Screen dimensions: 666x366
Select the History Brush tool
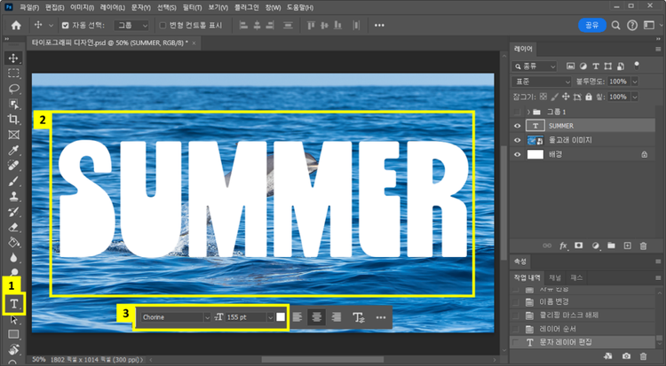(x=13, y=212)
